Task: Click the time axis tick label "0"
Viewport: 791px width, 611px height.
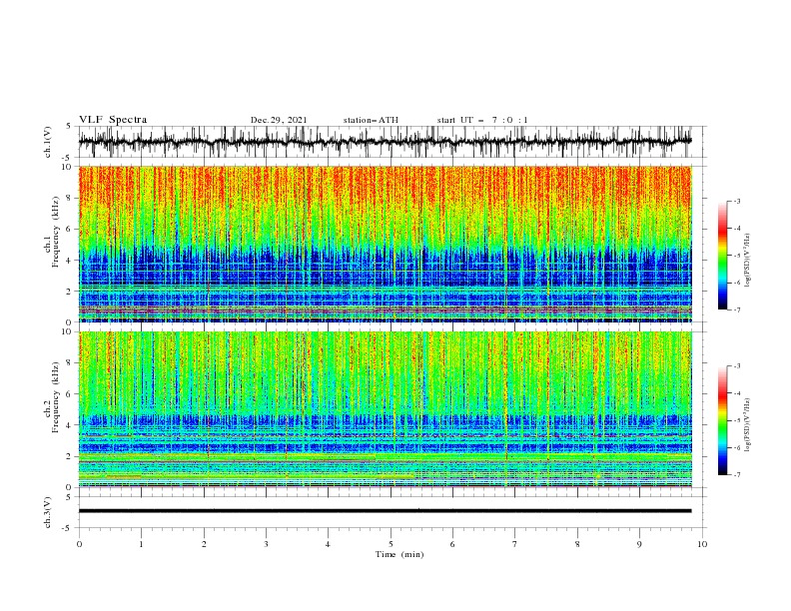Action: pyautogui.click(x=79, y=544)
